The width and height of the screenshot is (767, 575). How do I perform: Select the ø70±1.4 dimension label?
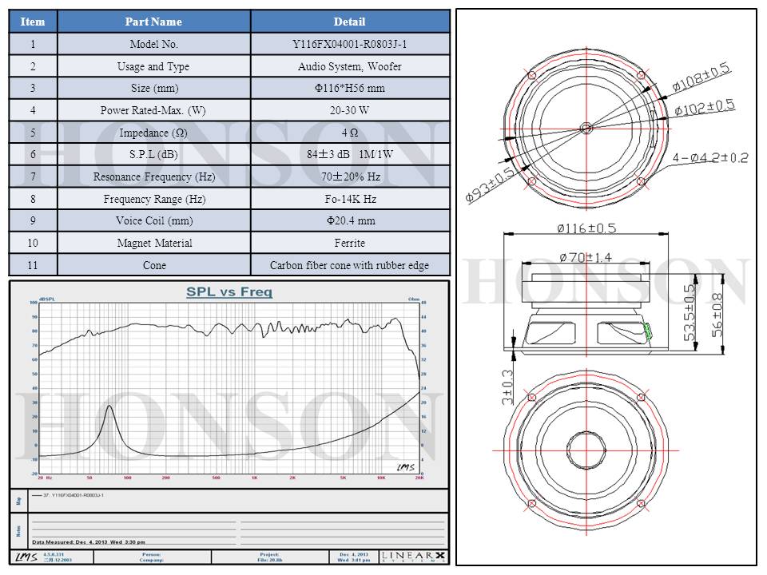[586, 257]
